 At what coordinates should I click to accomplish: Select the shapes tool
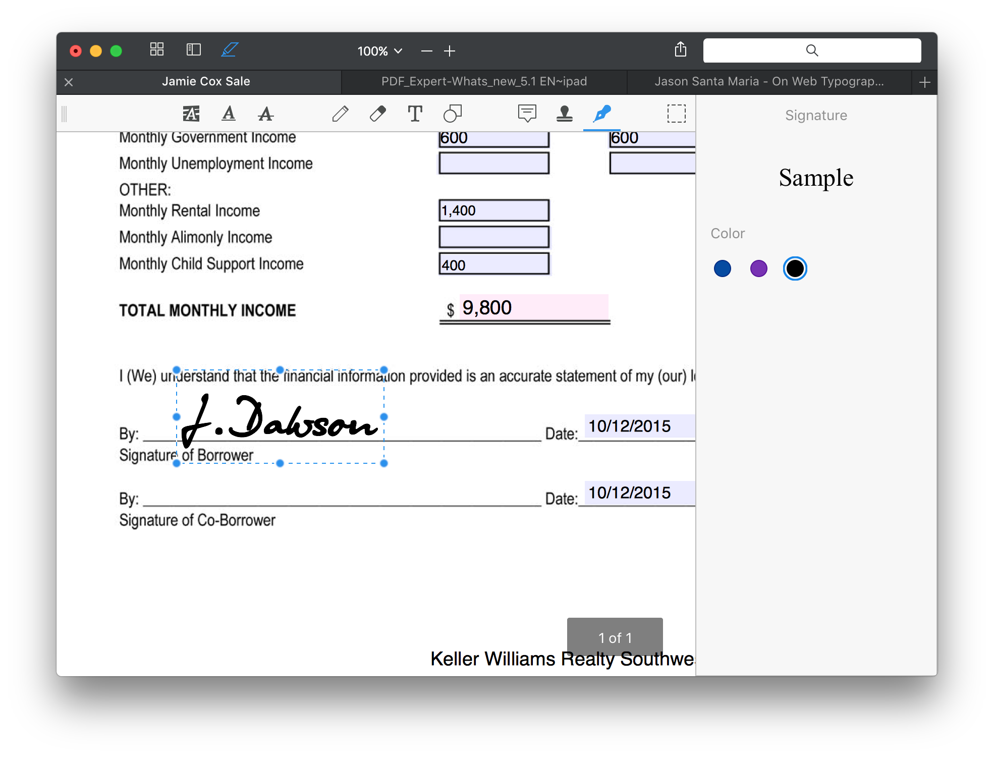(453, 114)
